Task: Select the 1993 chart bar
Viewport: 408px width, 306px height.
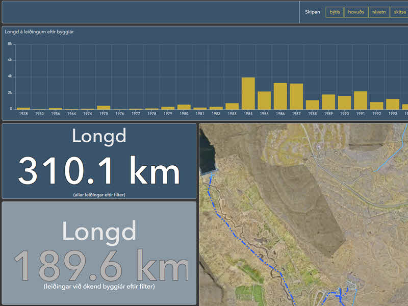Action: coord(392,104)
